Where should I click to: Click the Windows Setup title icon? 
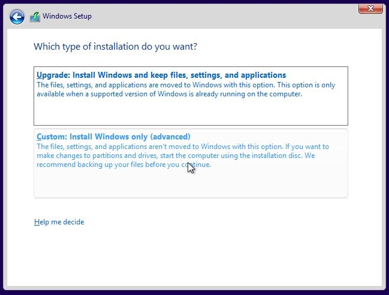(x=35, y=17)
